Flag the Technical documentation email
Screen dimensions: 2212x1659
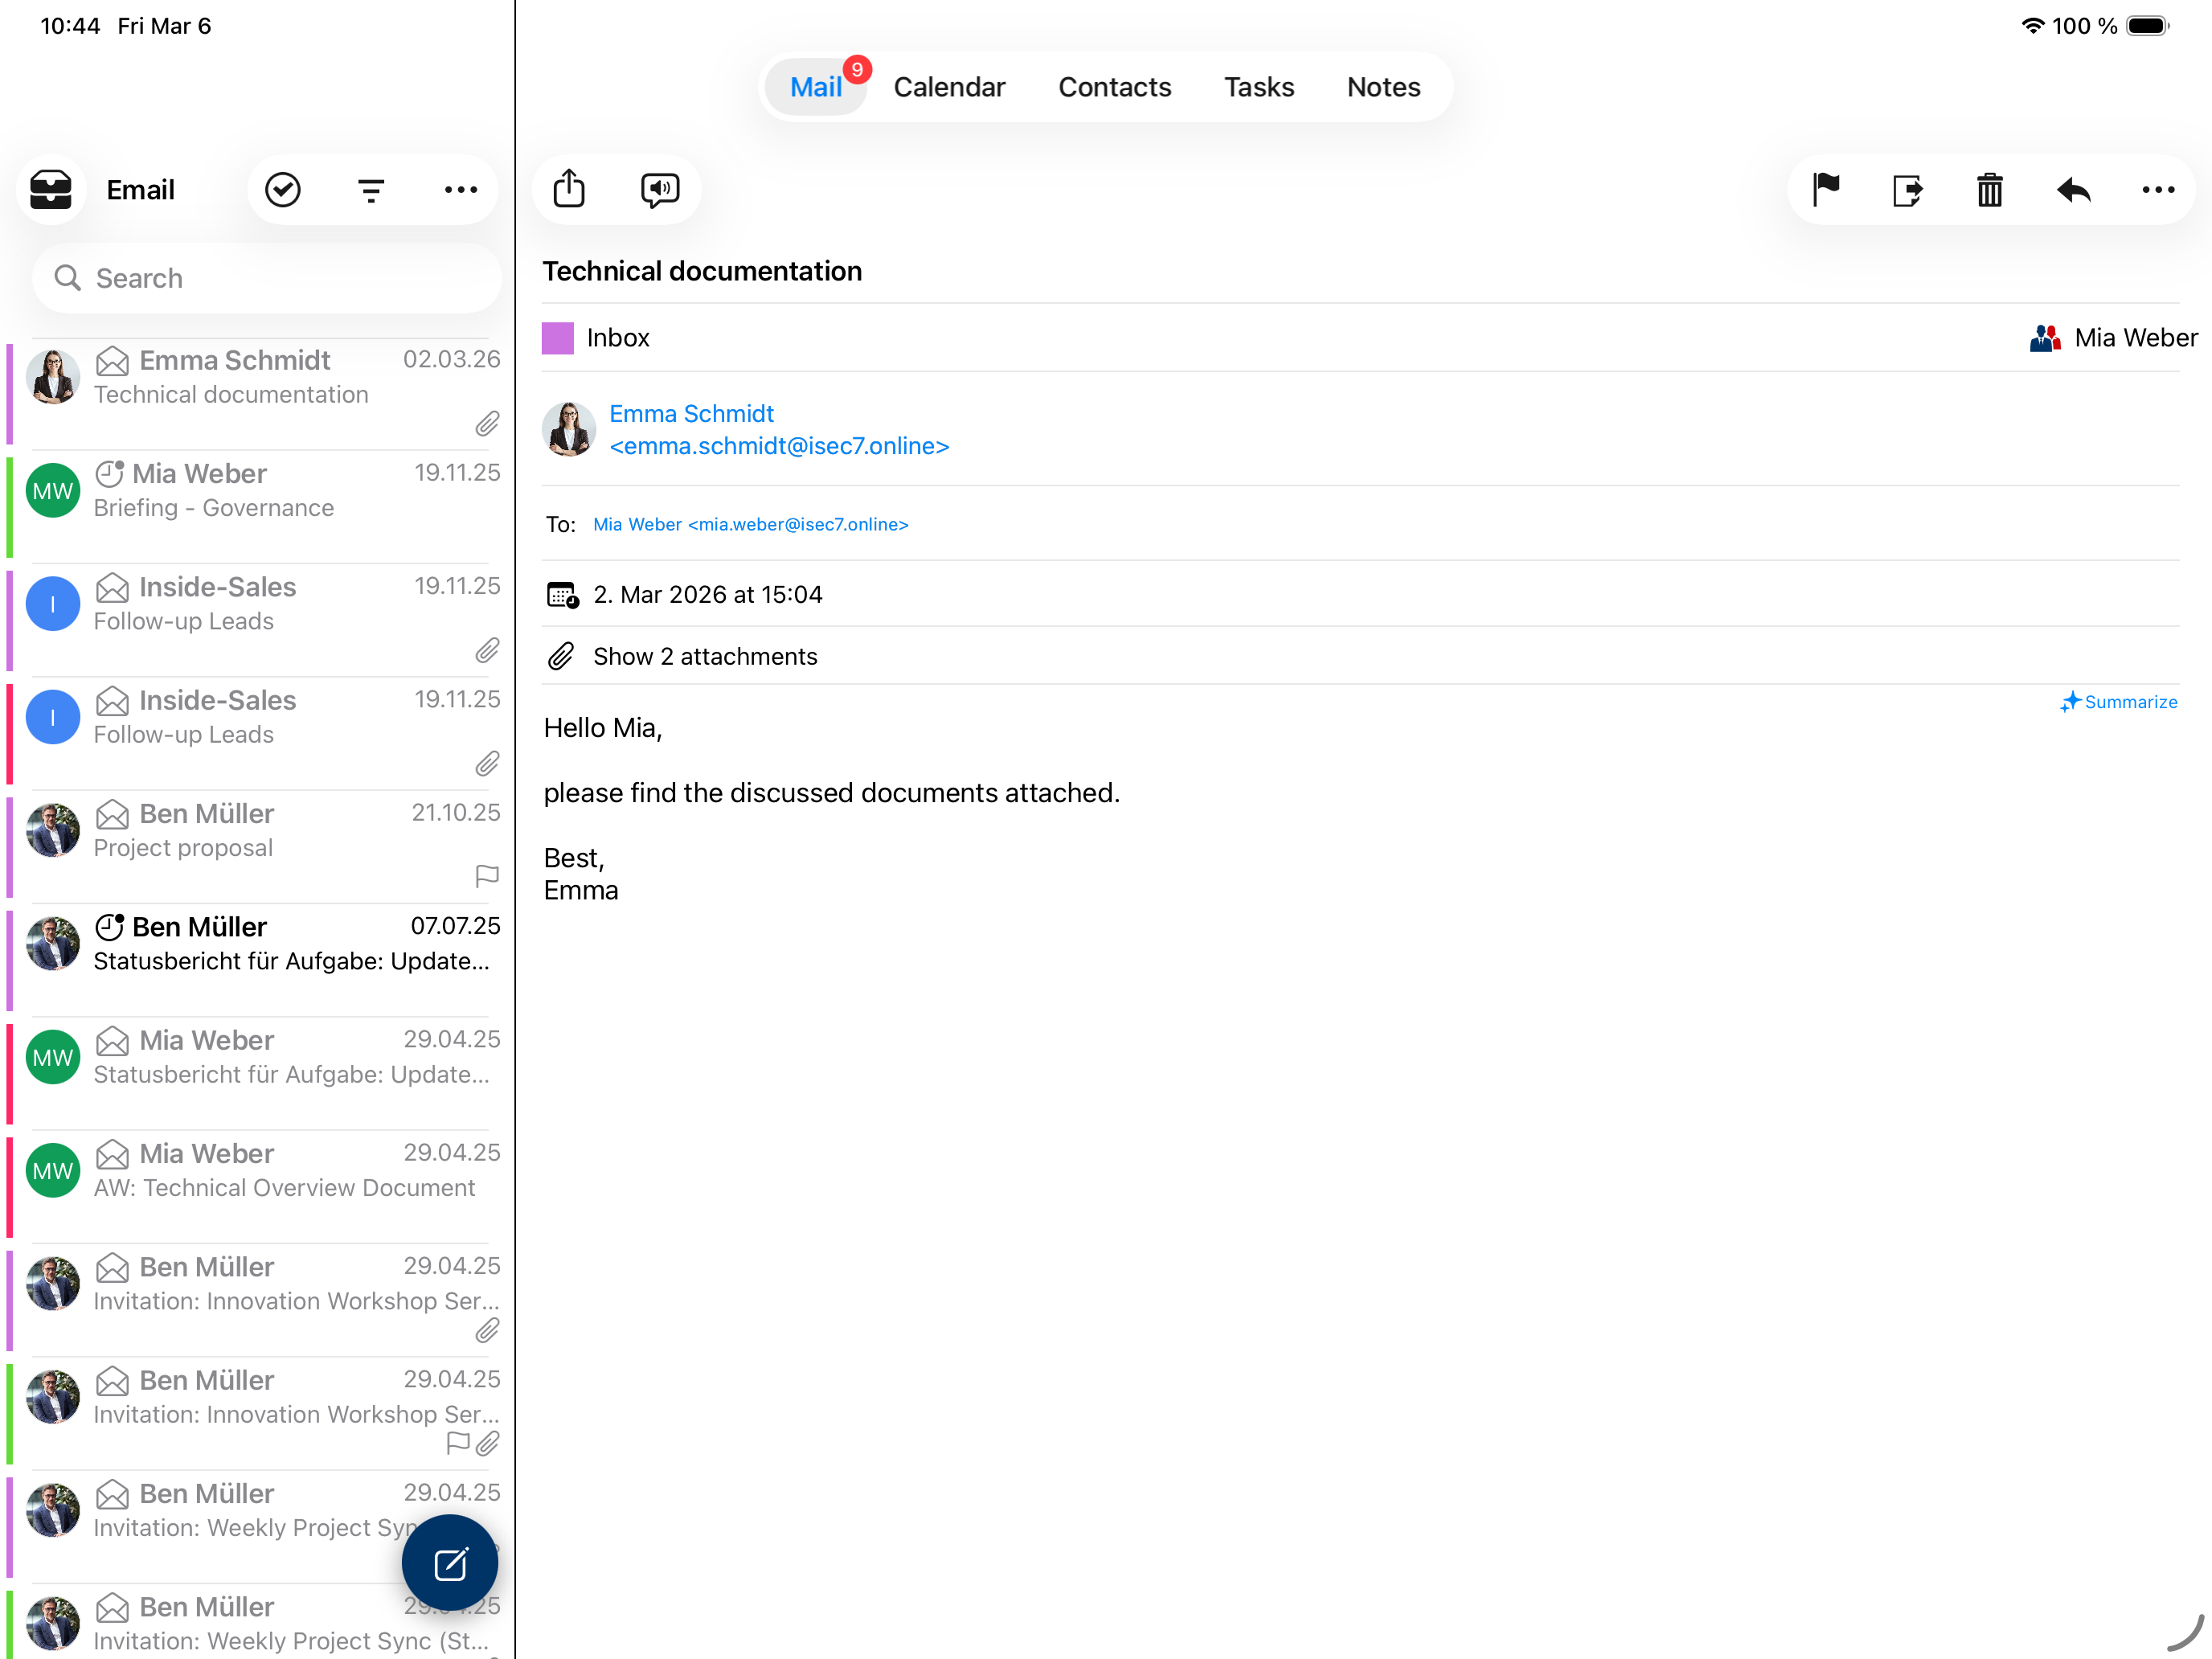click(x=1825, y=189)
